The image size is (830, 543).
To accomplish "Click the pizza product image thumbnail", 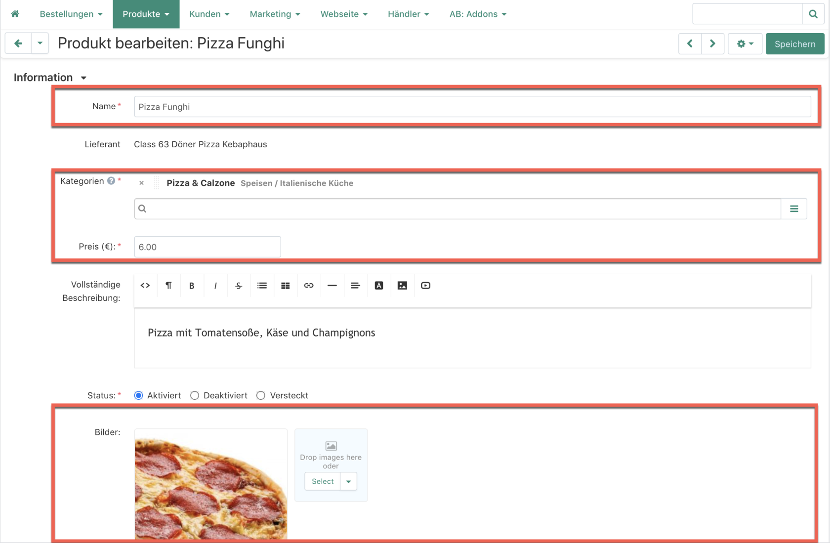I will point(211,484).
